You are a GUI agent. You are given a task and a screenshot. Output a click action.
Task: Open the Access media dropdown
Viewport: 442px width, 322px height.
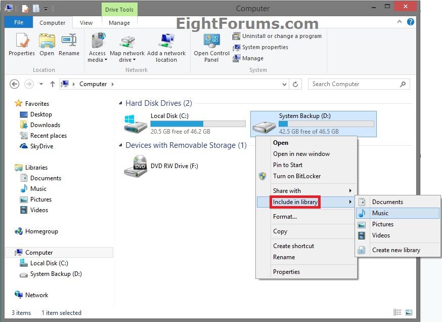coord(97,48)
